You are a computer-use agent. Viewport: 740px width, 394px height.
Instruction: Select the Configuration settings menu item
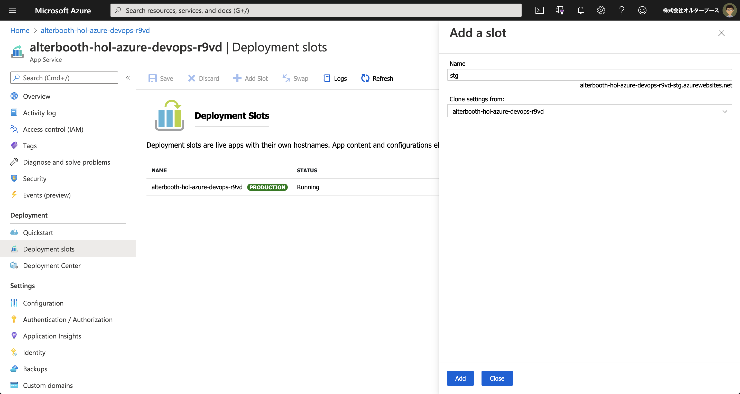43,302
